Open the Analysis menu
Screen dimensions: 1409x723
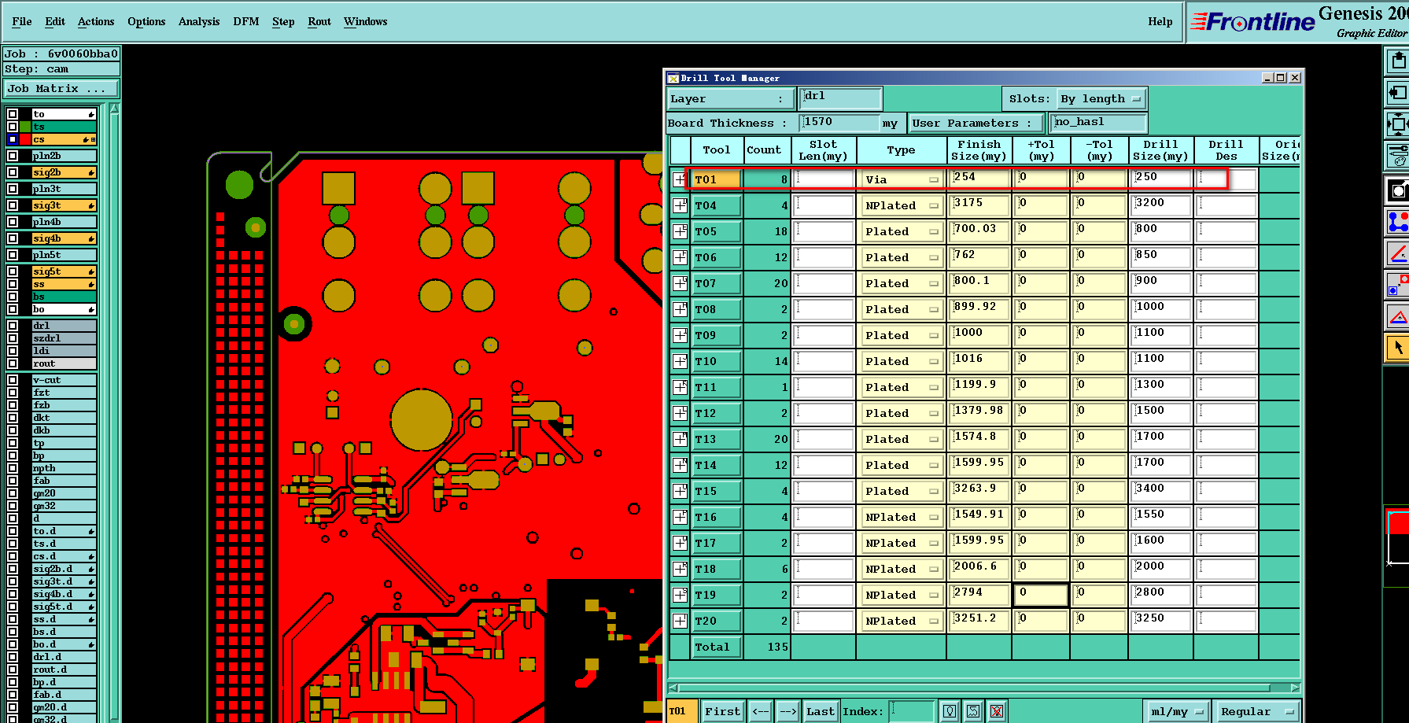(x=199, y=21)
